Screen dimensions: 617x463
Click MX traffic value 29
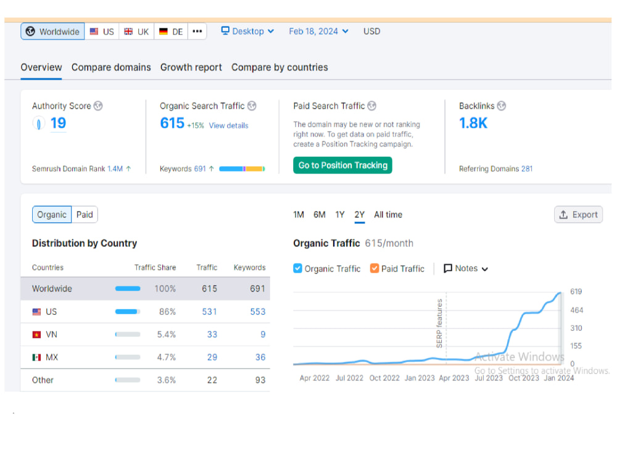click(212, 357)
